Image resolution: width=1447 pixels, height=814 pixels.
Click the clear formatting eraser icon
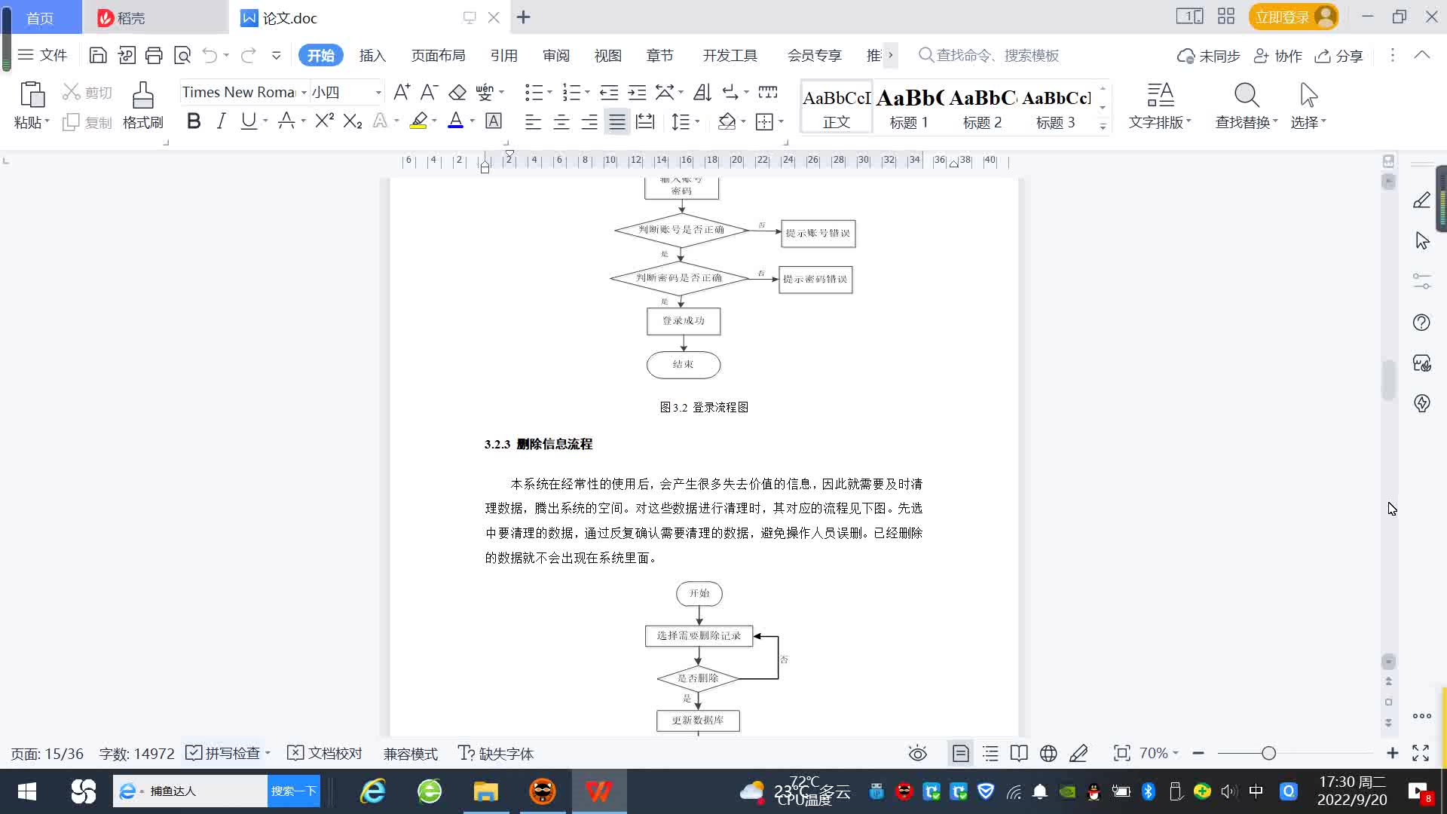tap(457, 92)
